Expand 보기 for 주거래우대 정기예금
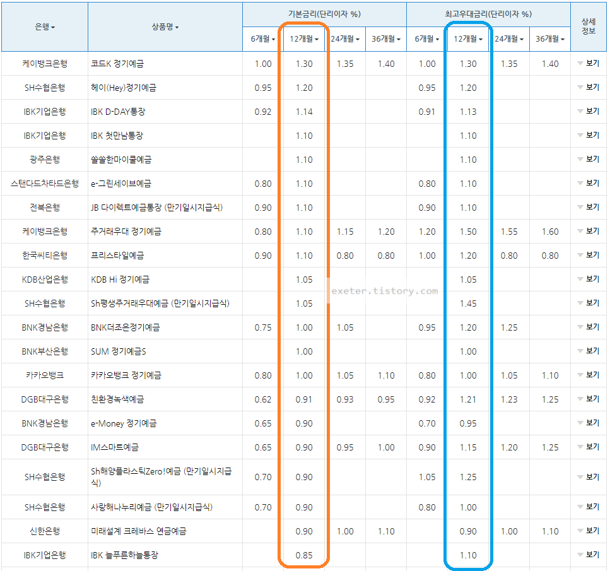This screenshot has height=571, width=610. coord(589,231)
